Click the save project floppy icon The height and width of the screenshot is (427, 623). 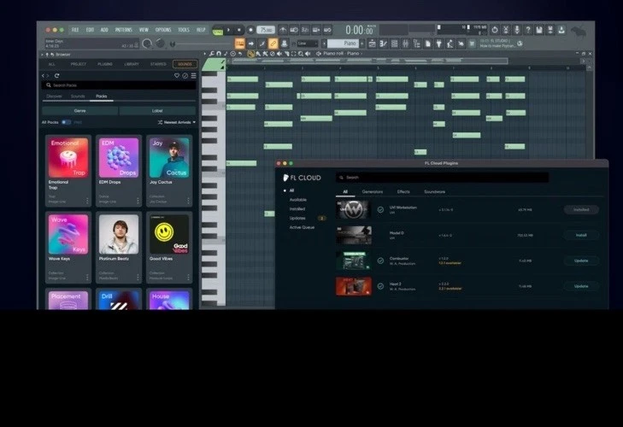pyautogui.click(x=538, y=30)
